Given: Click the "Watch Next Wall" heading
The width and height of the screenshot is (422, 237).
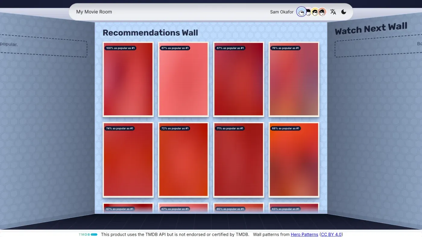Looking at the screenshot, I should pyautogui.click(x=371, y=29).
